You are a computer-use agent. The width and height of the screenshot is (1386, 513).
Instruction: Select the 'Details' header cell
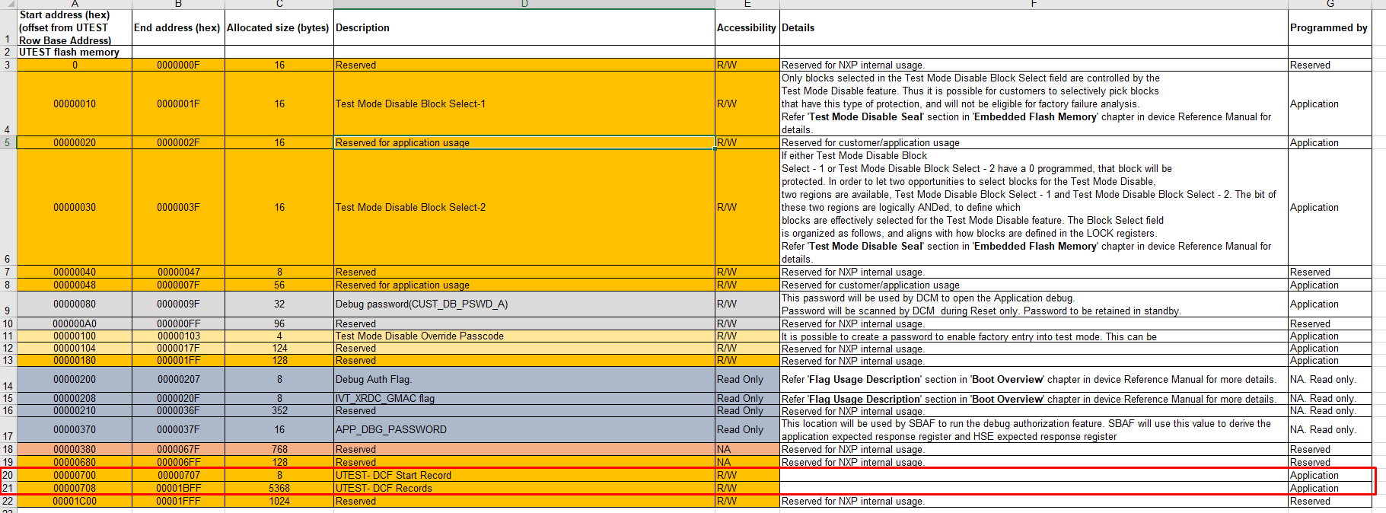tap(1034, 27)
